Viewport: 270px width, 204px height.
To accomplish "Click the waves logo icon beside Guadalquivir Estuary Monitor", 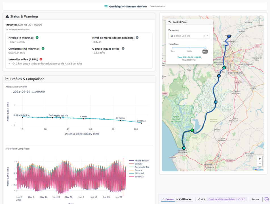I will pyautogui.click(x=106, y=6).
